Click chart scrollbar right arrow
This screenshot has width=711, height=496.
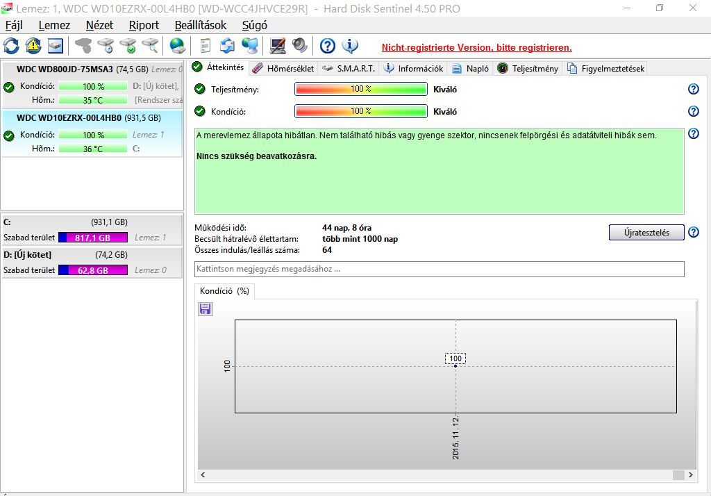691,474
